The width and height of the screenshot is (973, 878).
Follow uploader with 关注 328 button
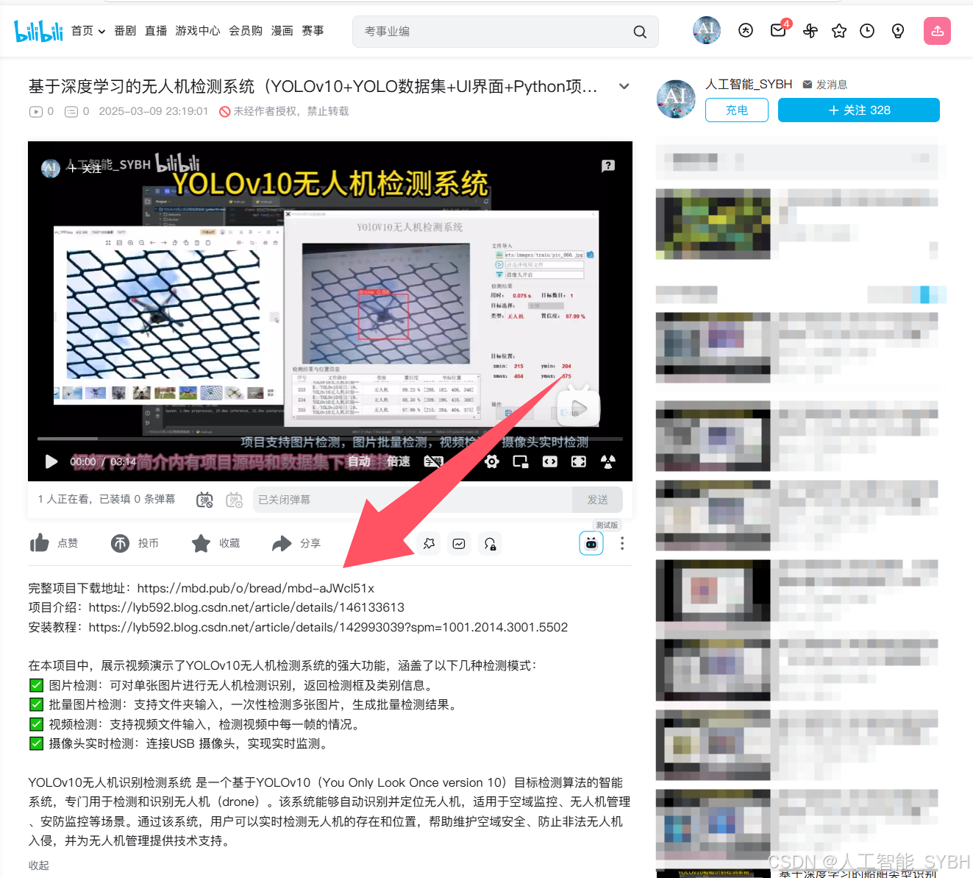pyautogui.click(x=859, y=110)
